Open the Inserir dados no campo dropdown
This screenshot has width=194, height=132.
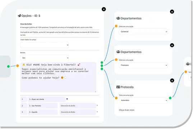[x=45, y=45]
